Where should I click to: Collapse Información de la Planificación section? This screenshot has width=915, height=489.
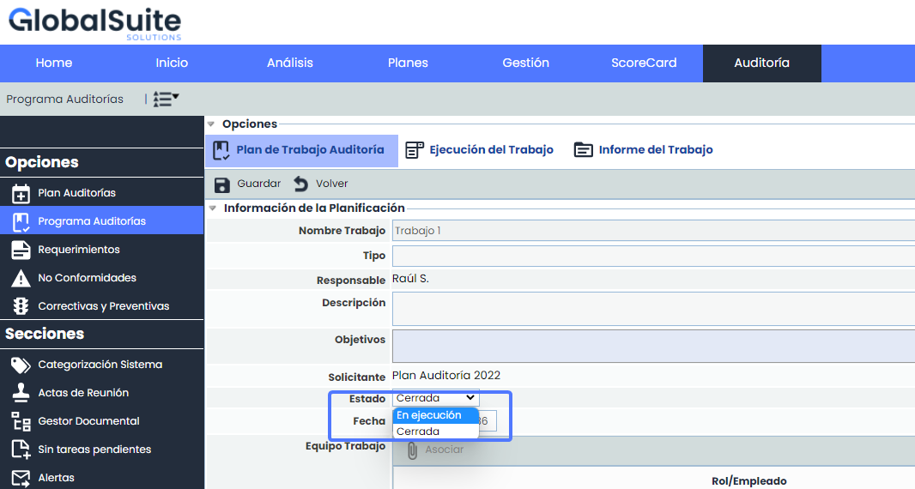[212, 208]
